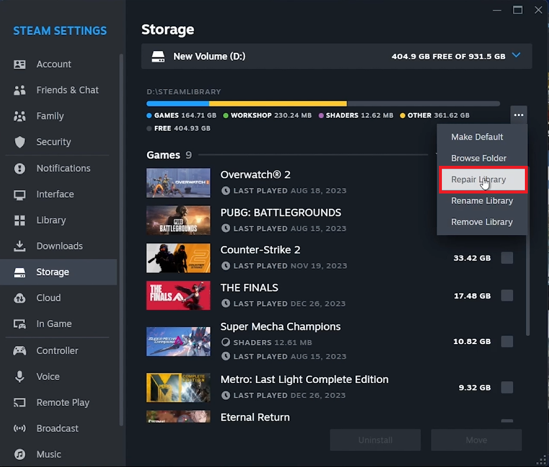
Task: Open the In Game settings label
Action: point(54,324)
